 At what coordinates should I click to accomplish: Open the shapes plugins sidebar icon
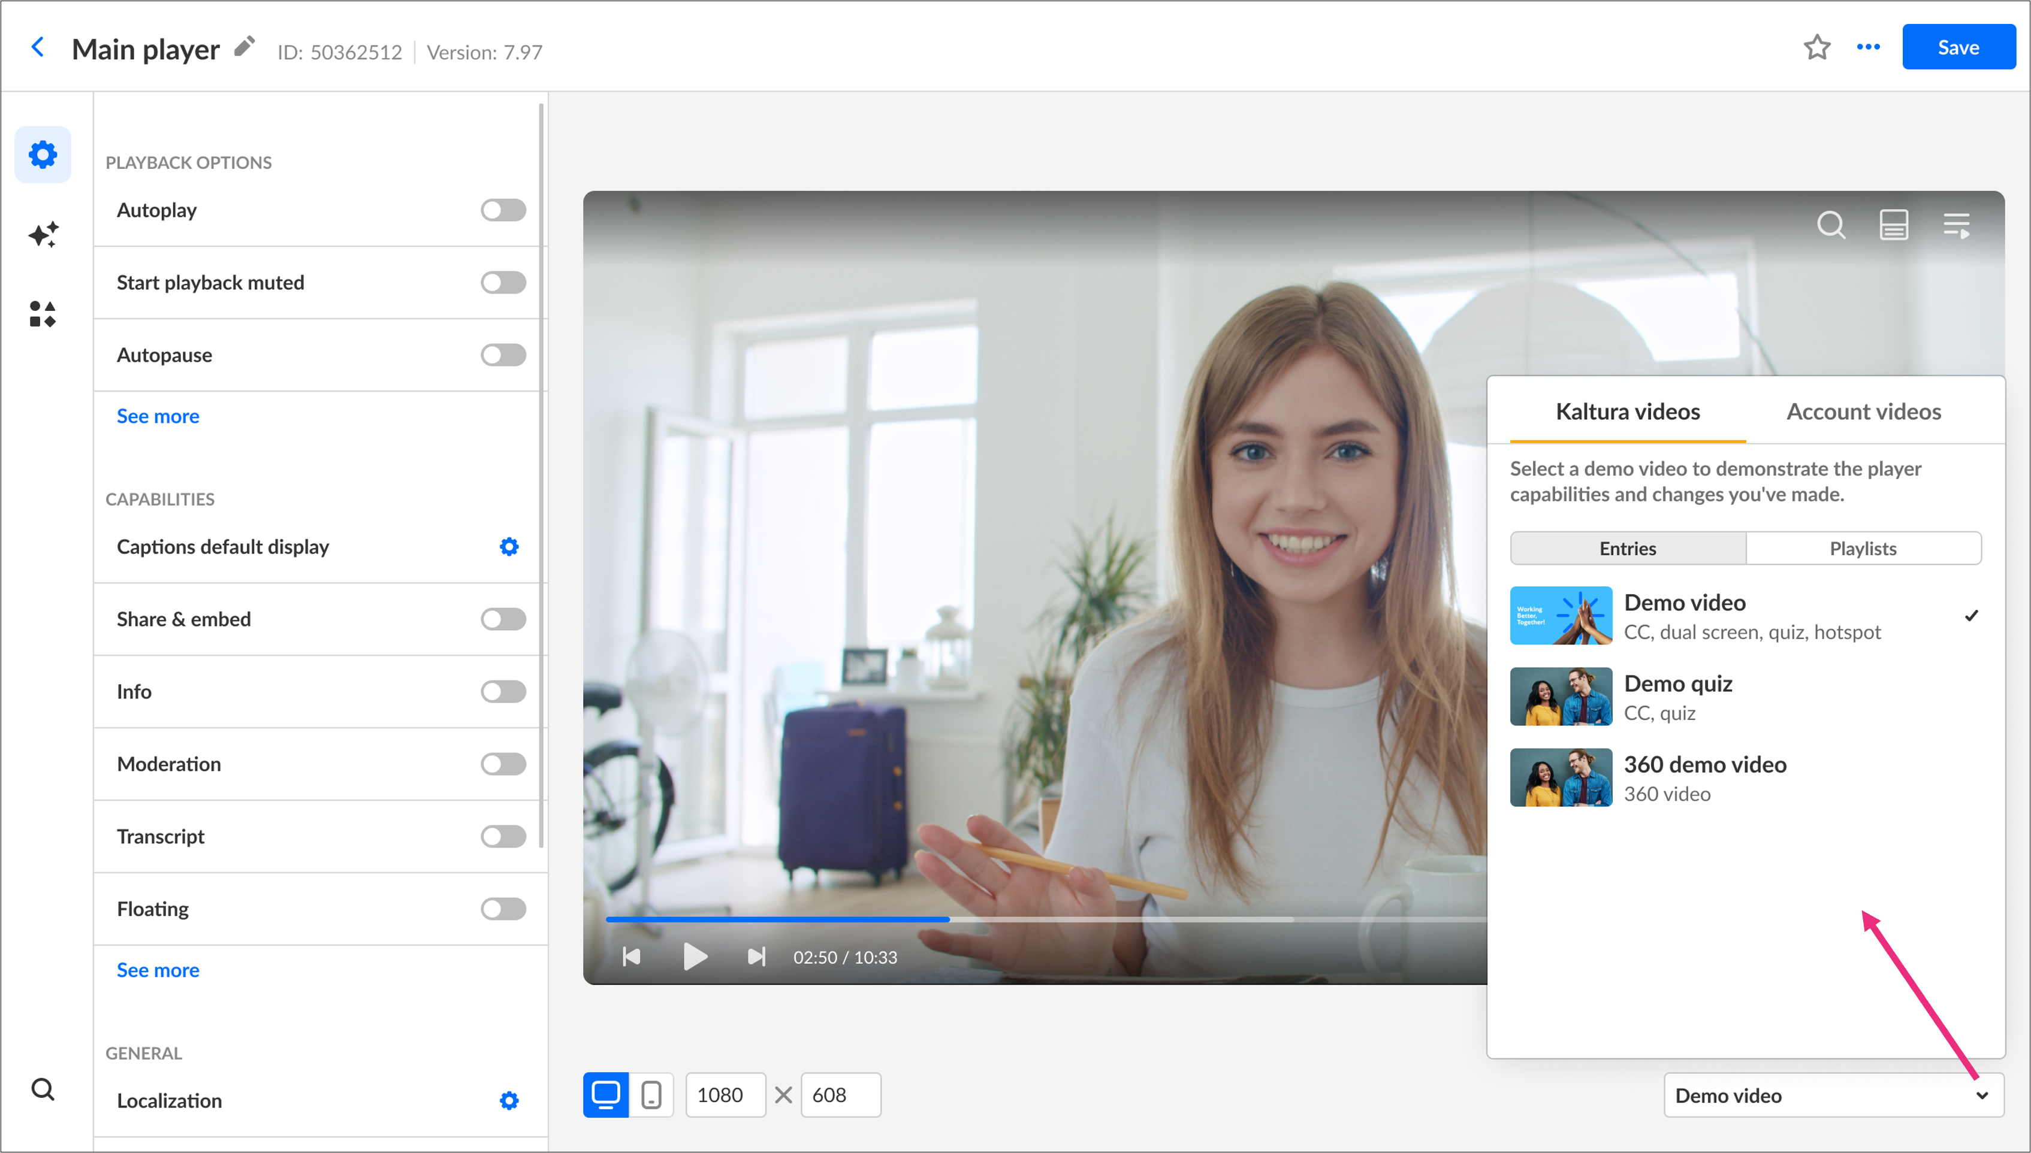[x=43, y=314]
